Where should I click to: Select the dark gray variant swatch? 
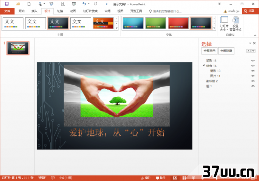[x=201, y=23]
